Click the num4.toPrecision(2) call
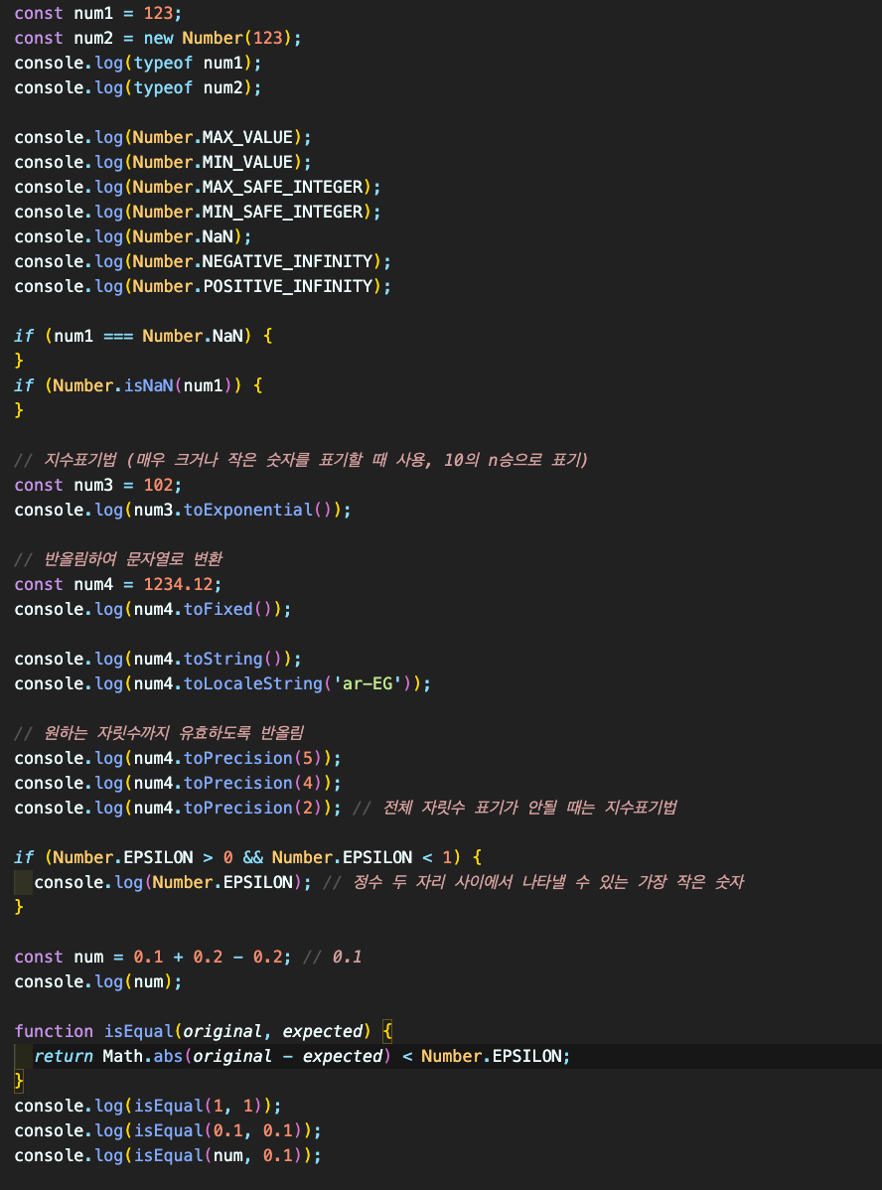 click(179, 808)
